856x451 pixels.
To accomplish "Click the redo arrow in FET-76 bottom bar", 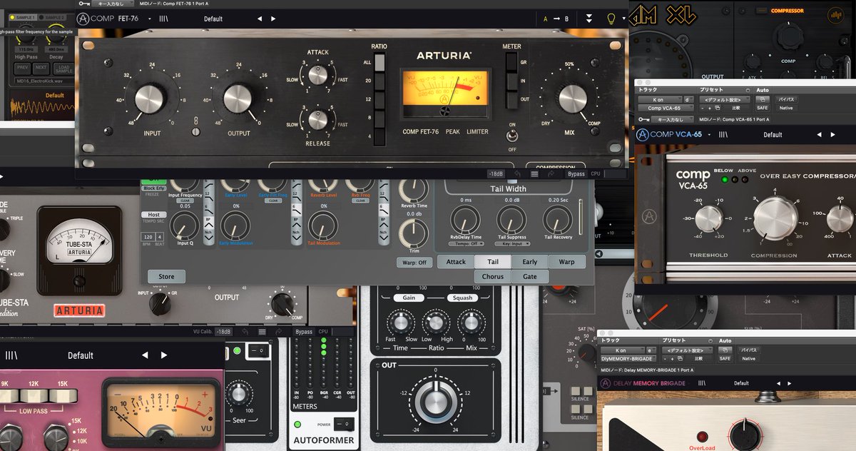I will tap(551, 173).
